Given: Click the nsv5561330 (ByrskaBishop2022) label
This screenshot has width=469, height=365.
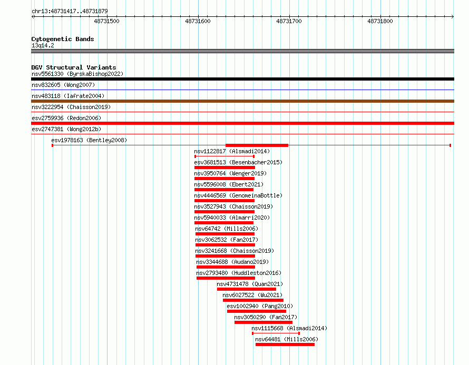Looking at the screenshot, I should click(77, 74).
